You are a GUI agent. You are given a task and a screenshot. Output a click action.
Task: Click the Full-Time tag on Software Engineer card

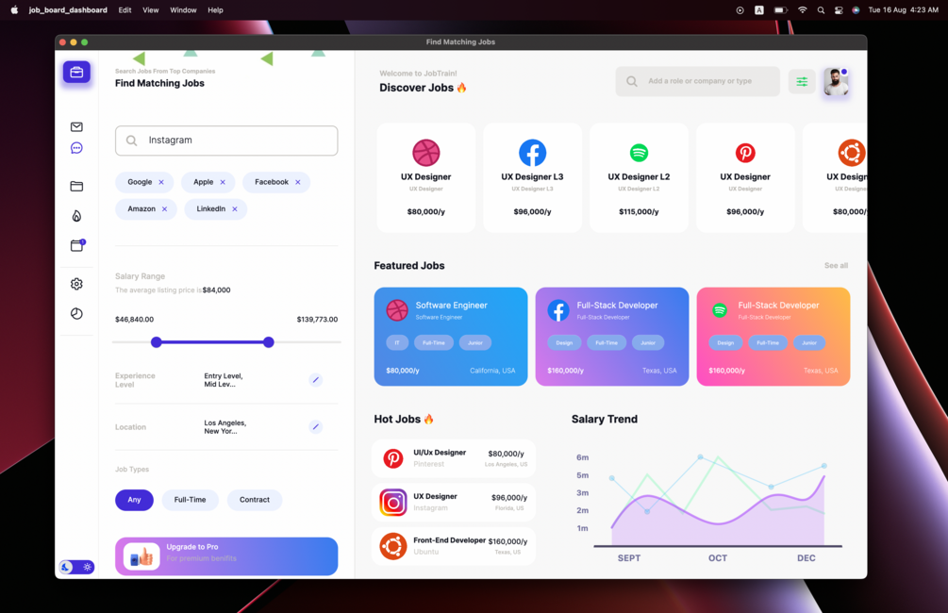coord(434,342)
